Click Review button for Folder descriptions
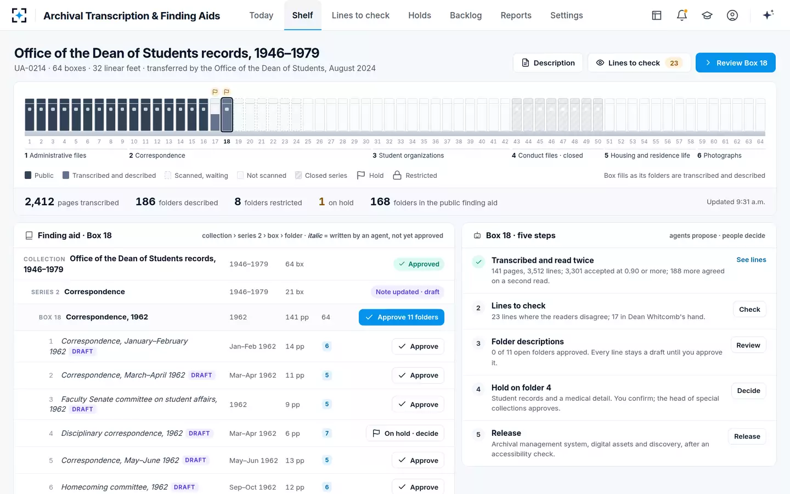 pyautogui.click(x=748, y=345)
